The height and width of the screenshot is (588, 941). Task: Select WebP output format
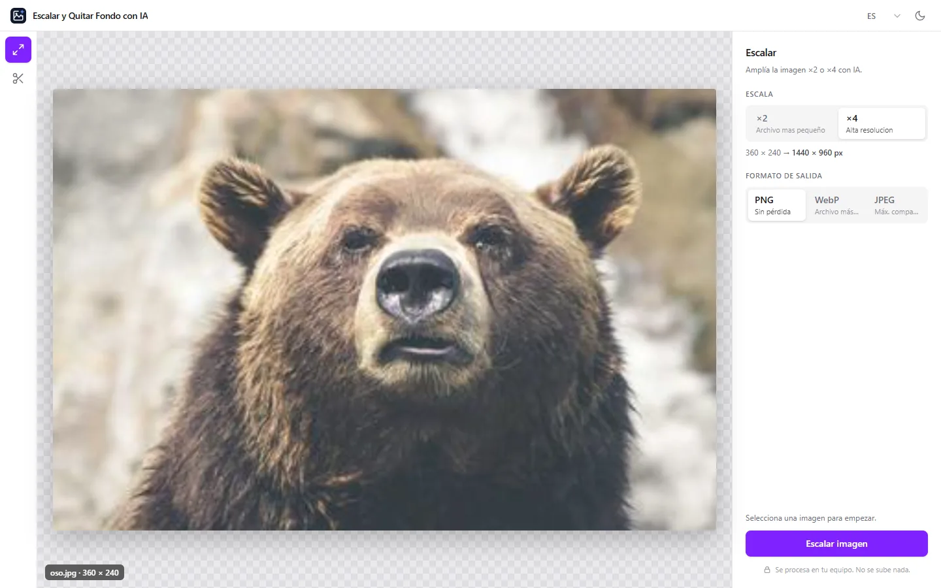click(x=836, y=205)
